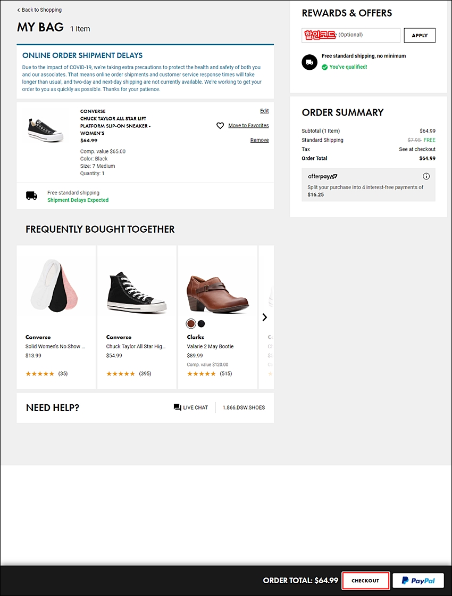
Task: Start a Live Chat
Action: [191, 407]
